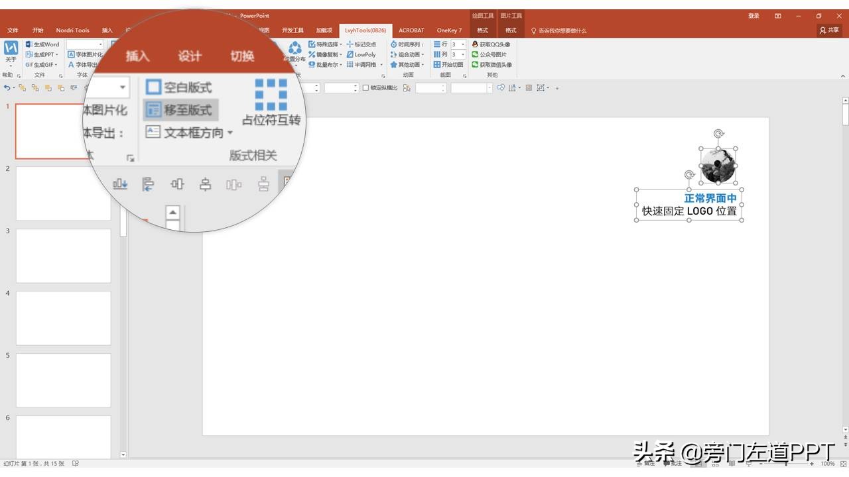Screen dimensions: 849x477
Task: Collapse the ribbon with the chevron
Action: (x=842, y=75)
